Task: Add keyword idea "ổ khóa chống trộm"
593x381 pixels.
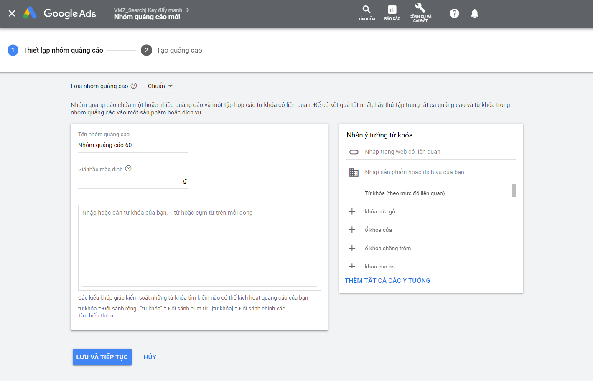Action: pos(352,248)
